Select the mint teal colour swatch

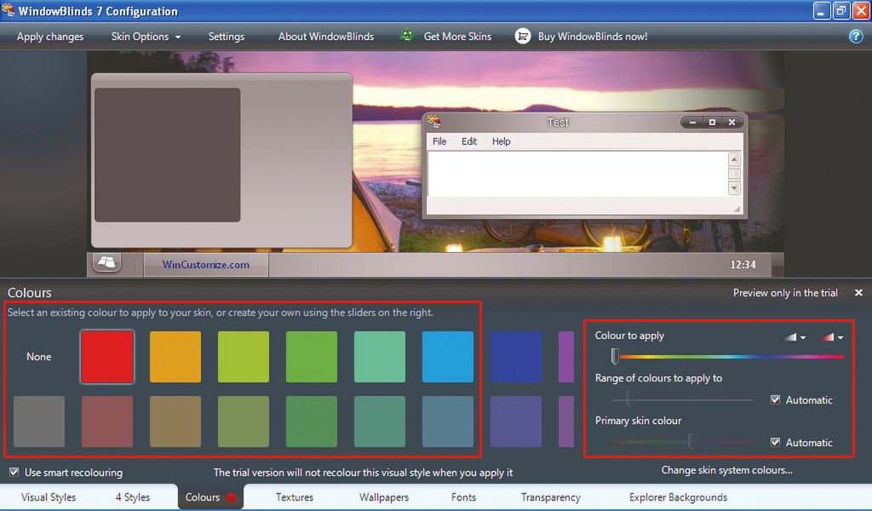click(x=380, y=357)
